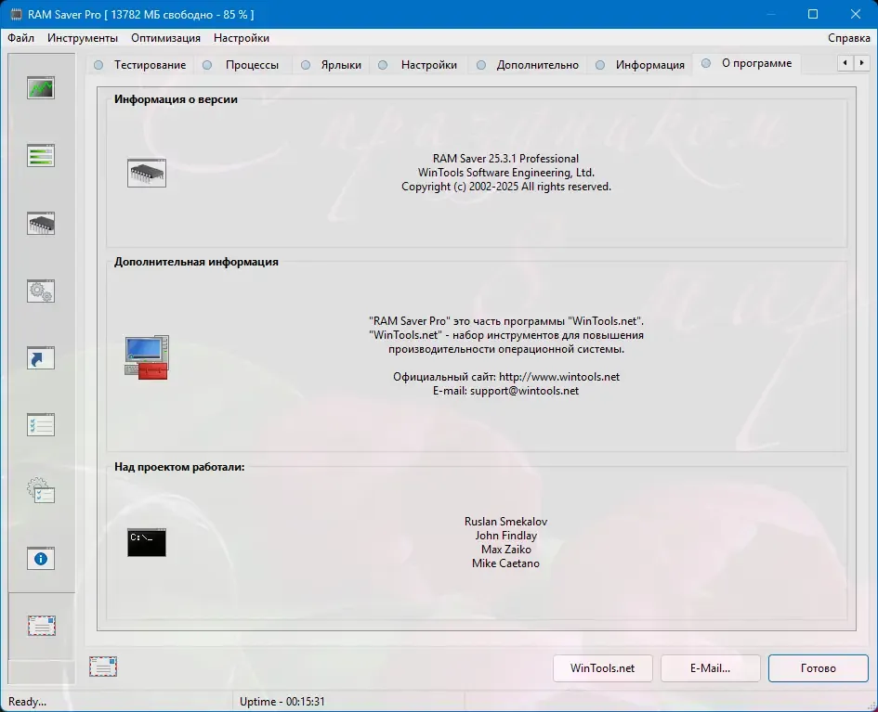
Task: Click the WinTools.net button
Action: pyautogui.click(x=602, y=668)
